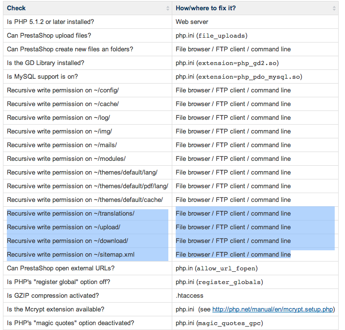Click the ".htaccess" fix cell
The height and width of the screenshot is (330, 345).
[x=189, y=296]
